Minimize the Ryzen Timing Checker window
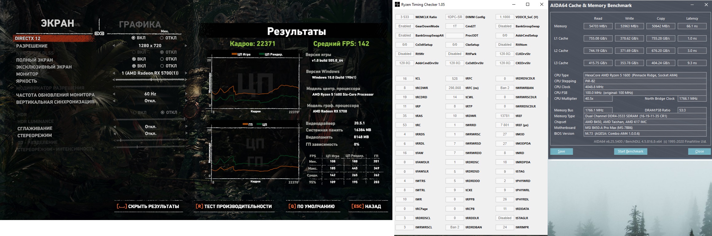712x236 pixels. pos(513,4)
